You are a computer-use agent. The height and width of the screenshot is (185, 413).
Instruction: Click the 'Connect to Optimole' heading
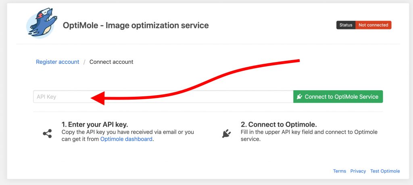tap(279, 124)
